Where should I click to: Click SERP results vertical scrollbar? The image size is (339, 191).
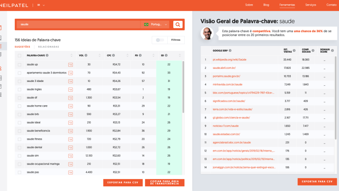[x=336, y=98]
